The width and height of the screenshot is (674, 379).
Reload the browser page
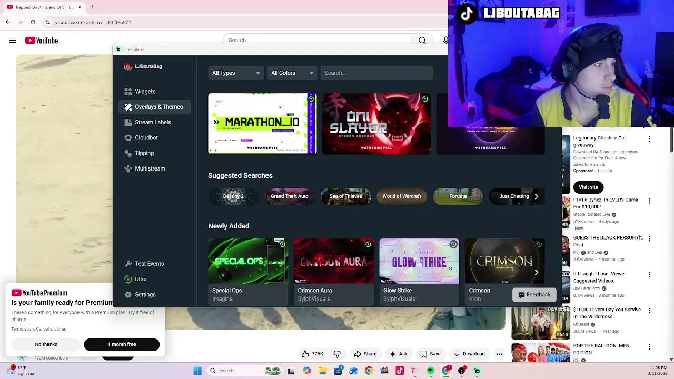click(x=33, y=22)
